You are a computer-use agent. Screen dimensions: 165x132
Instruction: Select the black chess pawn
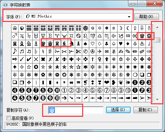(x=78, y=44)
